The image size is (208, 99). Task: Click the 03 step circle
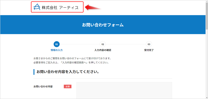coord(149,44)
